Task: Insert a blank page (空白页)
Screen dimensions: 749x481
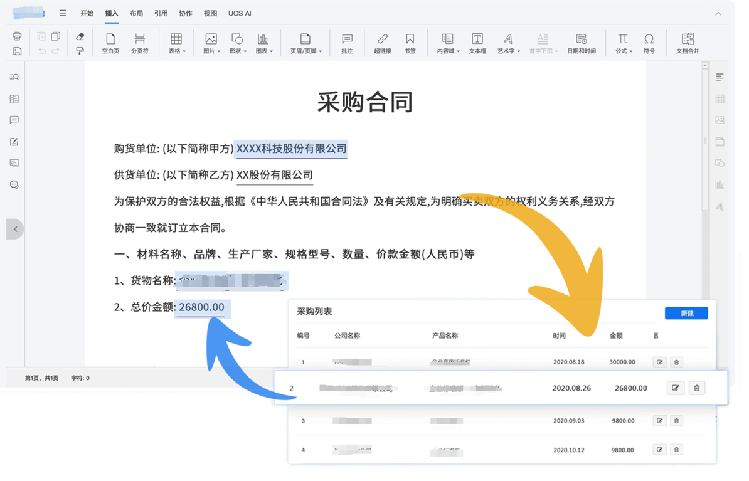Action: (110, 43)
